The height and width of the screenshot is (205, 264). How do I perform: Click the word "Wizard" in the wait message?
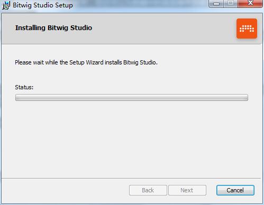point(95,62)
